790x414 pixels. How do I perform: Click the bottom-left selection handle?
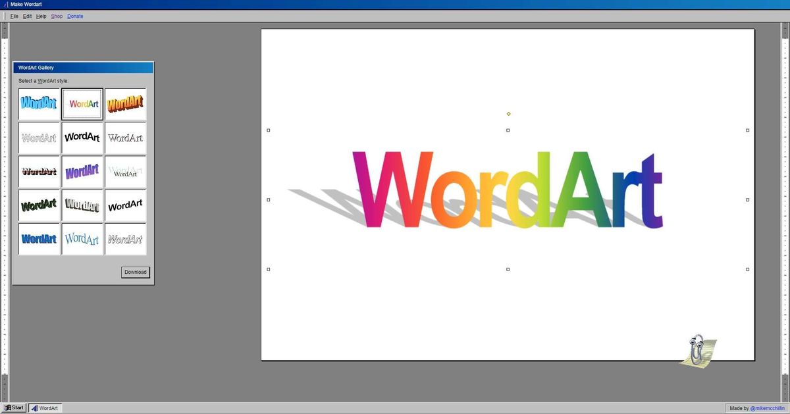click(268, 269)
